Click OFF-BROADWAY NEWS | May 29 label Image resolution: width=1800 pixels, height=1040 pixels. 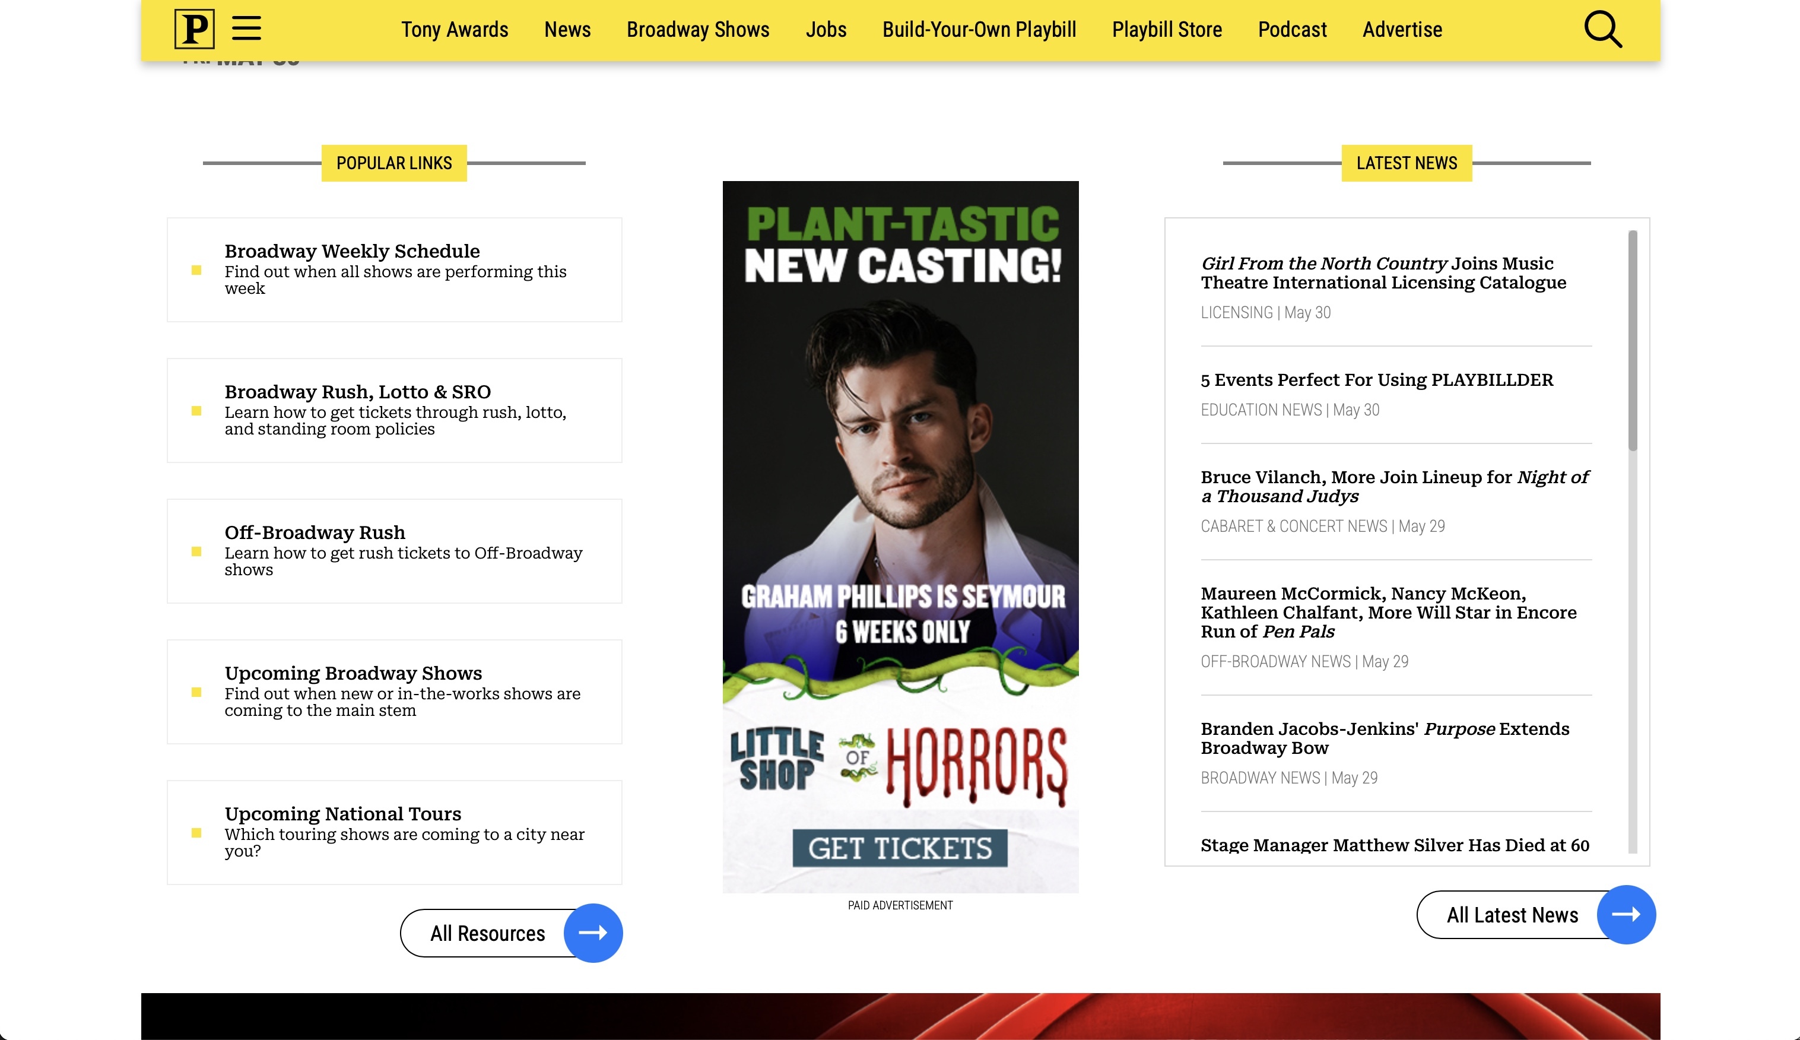pos(1304,661)
